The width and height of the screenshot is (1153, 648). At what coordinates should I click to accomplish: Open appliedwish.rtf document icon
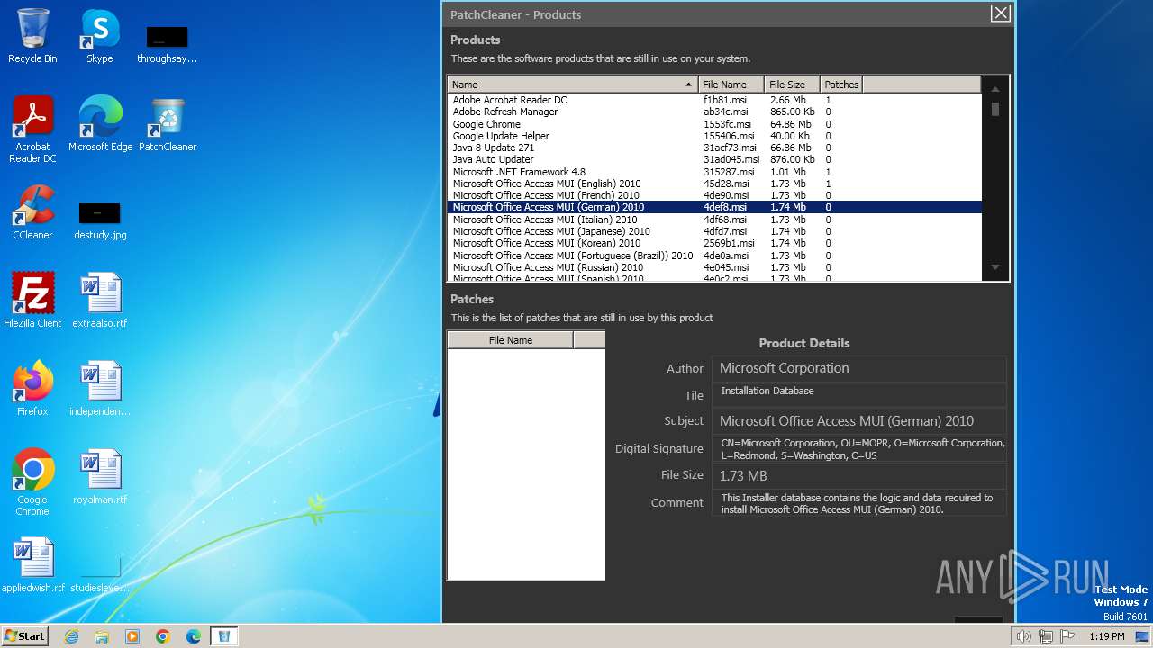pyautogui.click(x=32, y=564)
